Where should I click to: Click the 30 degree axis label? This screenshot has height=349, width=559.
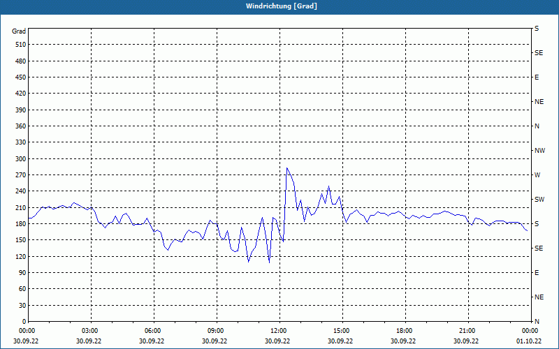pos(22,306)
